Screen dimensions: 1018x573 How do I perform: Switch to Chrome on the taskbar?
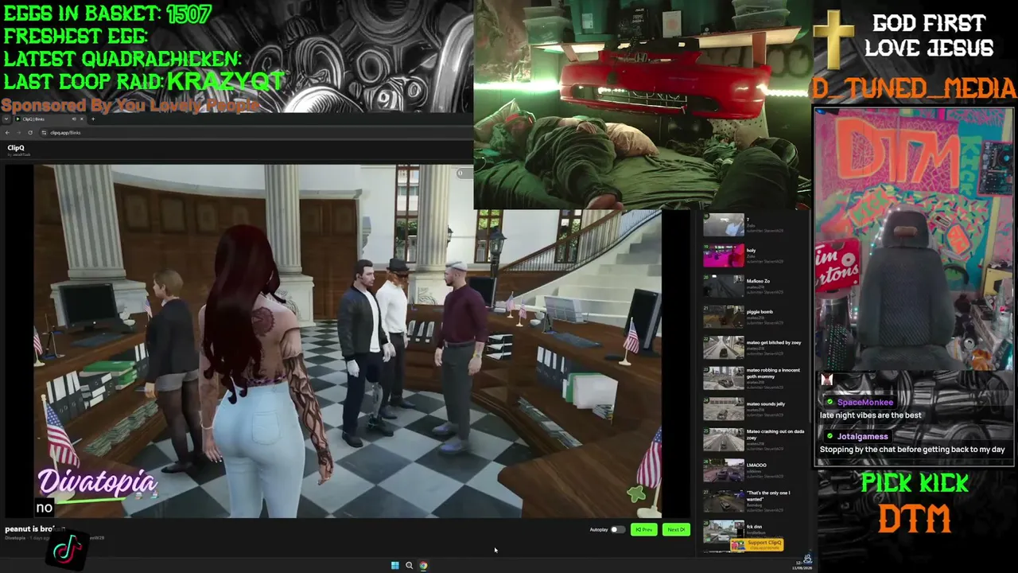(x=423, y=566)
